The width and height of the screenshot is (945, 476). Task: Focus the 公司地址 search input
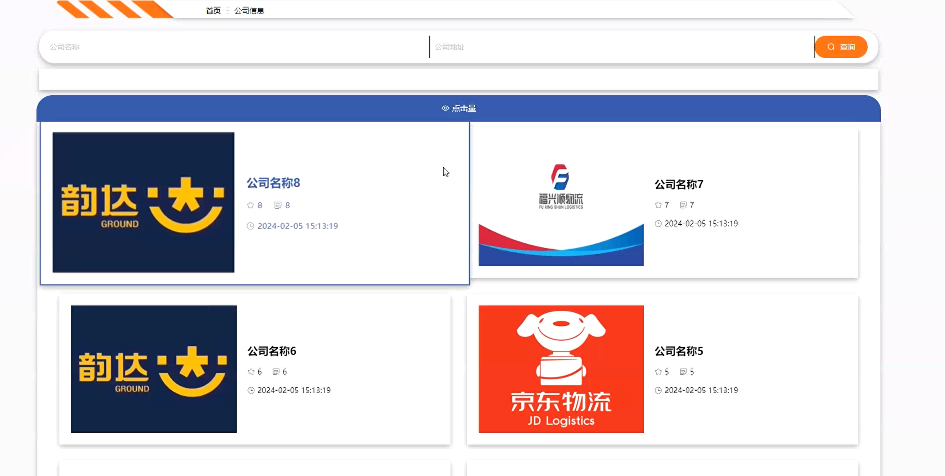pos(622,47)
